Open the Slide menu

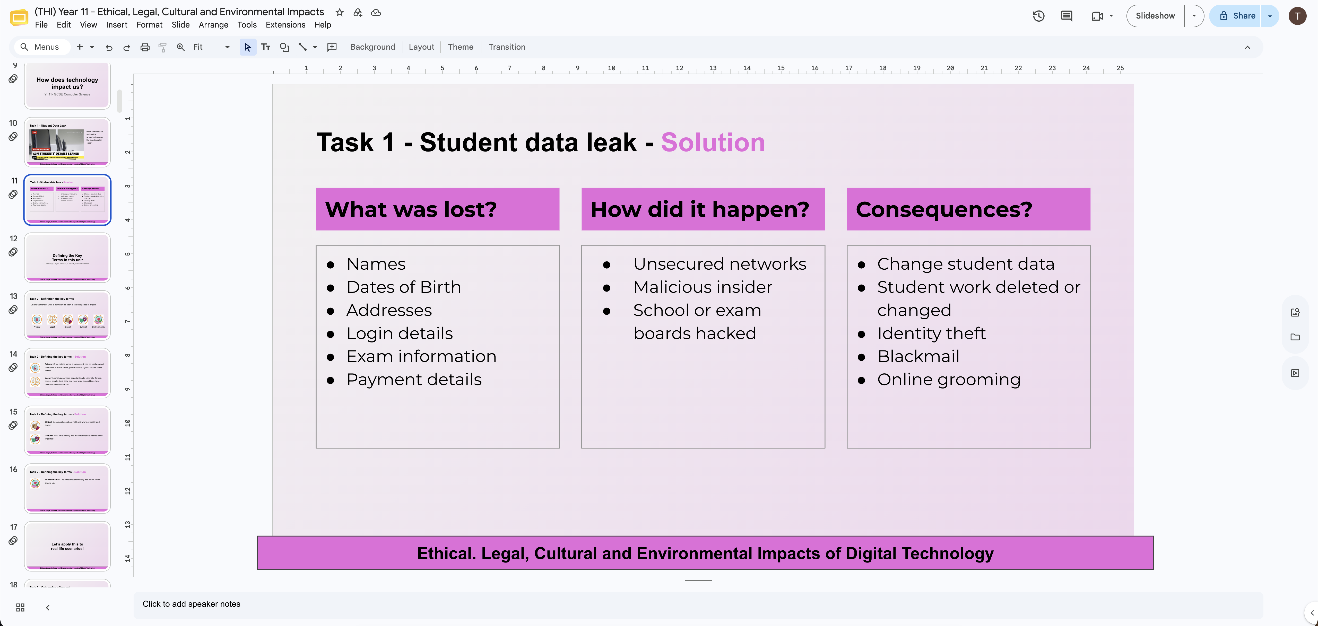(181, 24)
